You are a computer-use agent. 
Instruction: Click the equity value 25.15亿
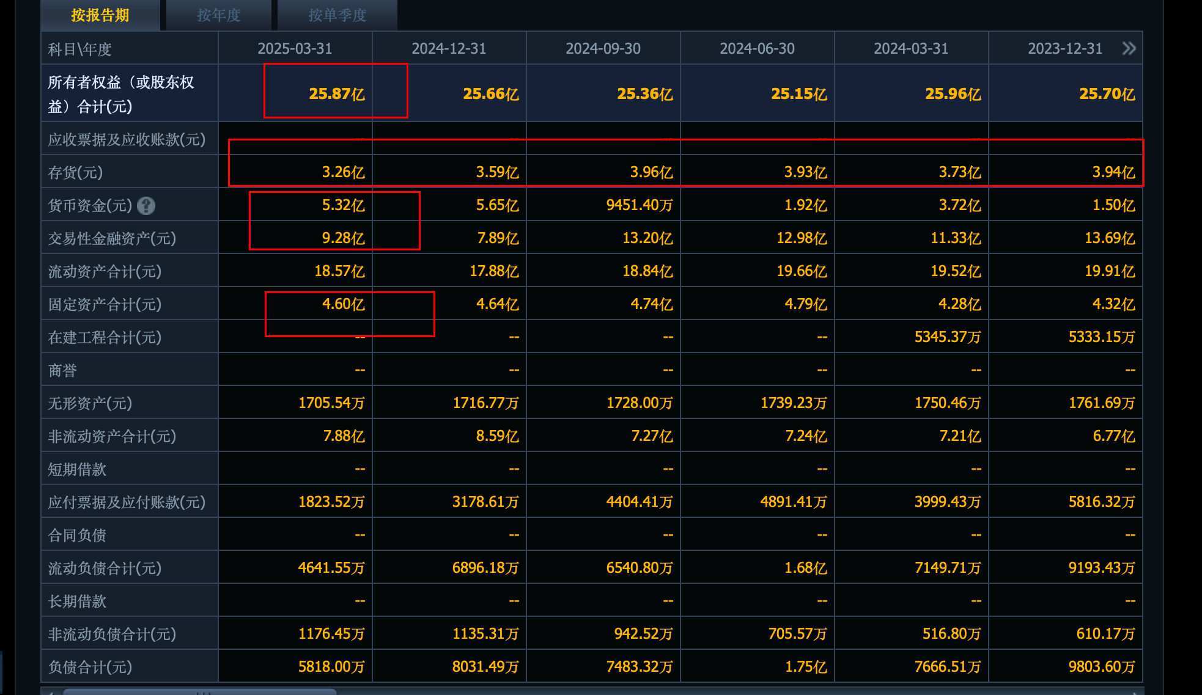tap(799, 94)
